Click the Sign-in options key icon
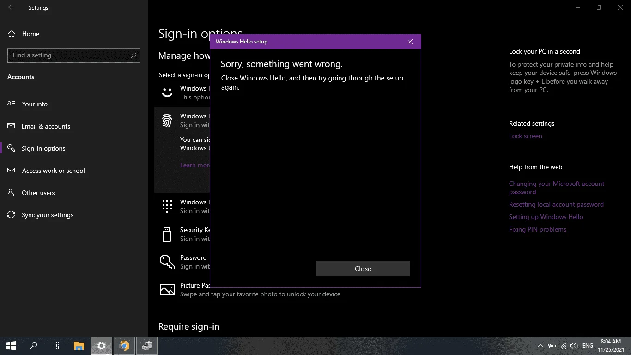Image resolution: width=631 pixels, height=355 pixels. point(12,148)
